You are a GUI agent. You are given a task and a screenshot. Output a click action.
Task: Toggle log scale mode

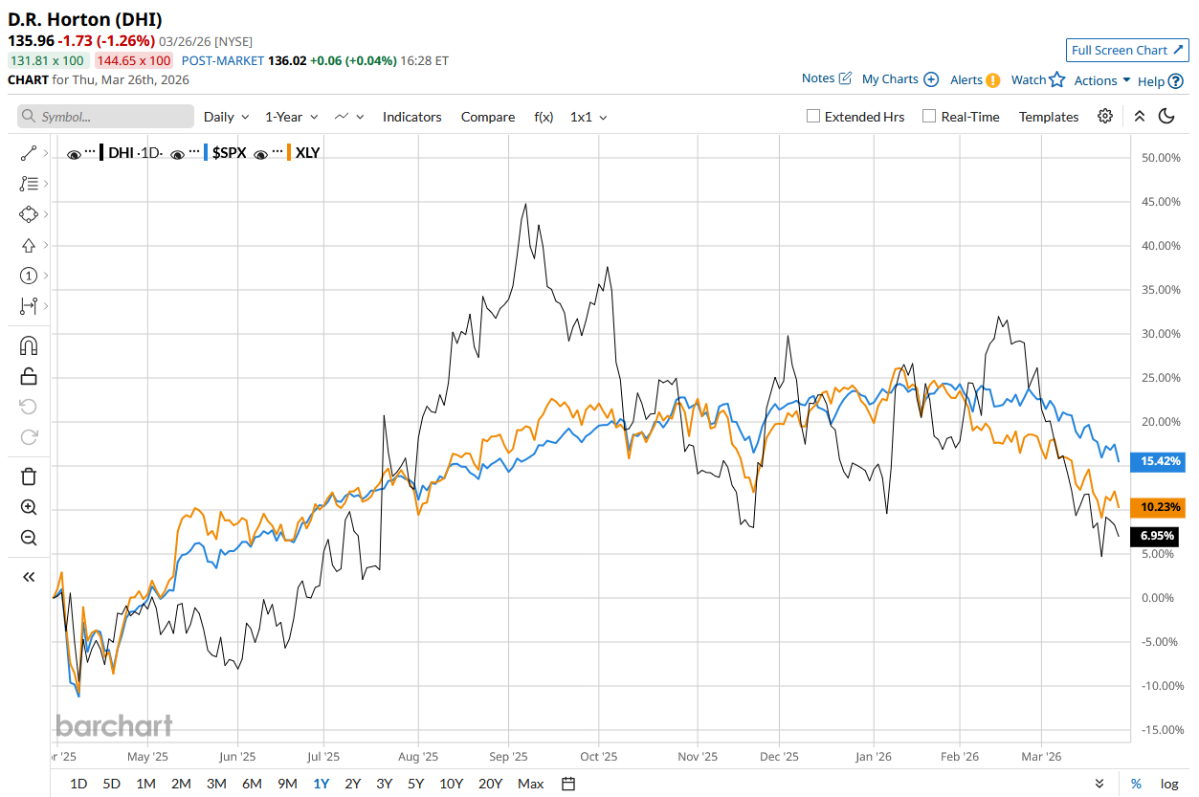(1169, 784)
